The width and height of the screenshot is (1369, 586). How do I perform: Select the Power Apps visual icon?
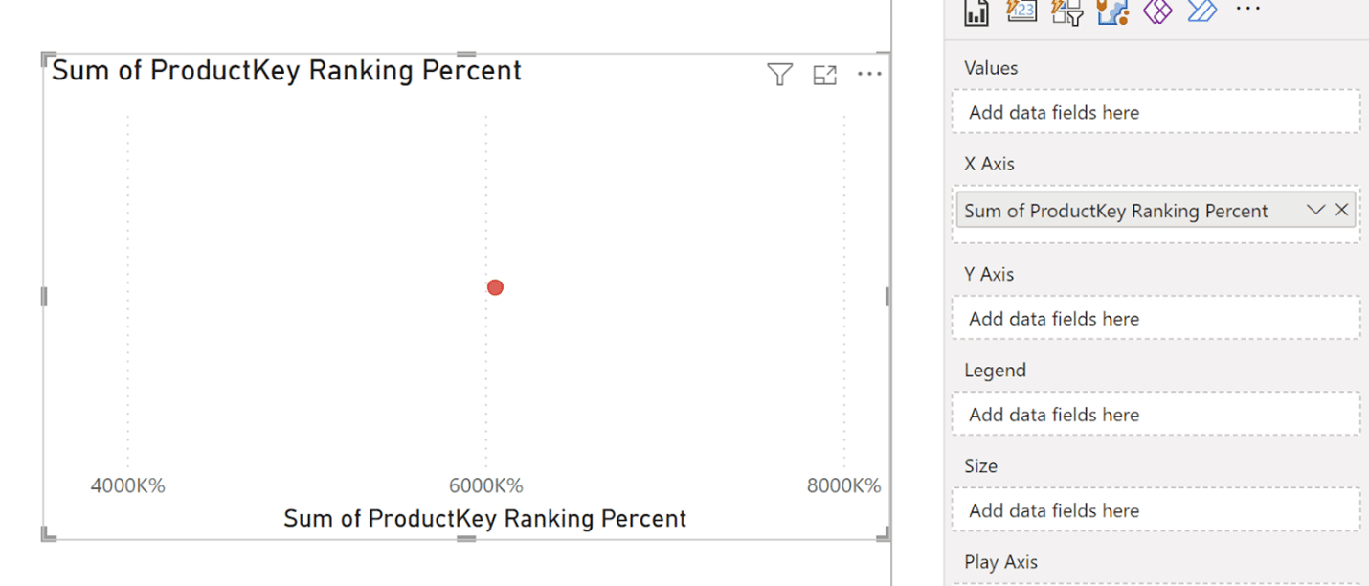coord(1156,11)
